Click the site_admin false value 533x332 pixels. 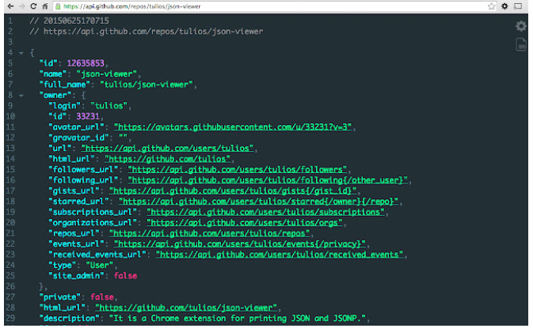125,276
